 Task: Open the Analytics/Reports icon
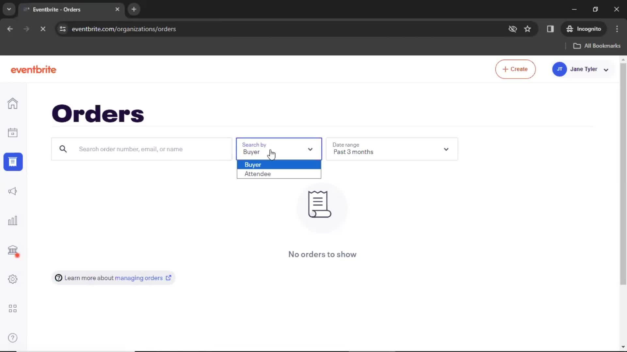[x=12, y=220]
